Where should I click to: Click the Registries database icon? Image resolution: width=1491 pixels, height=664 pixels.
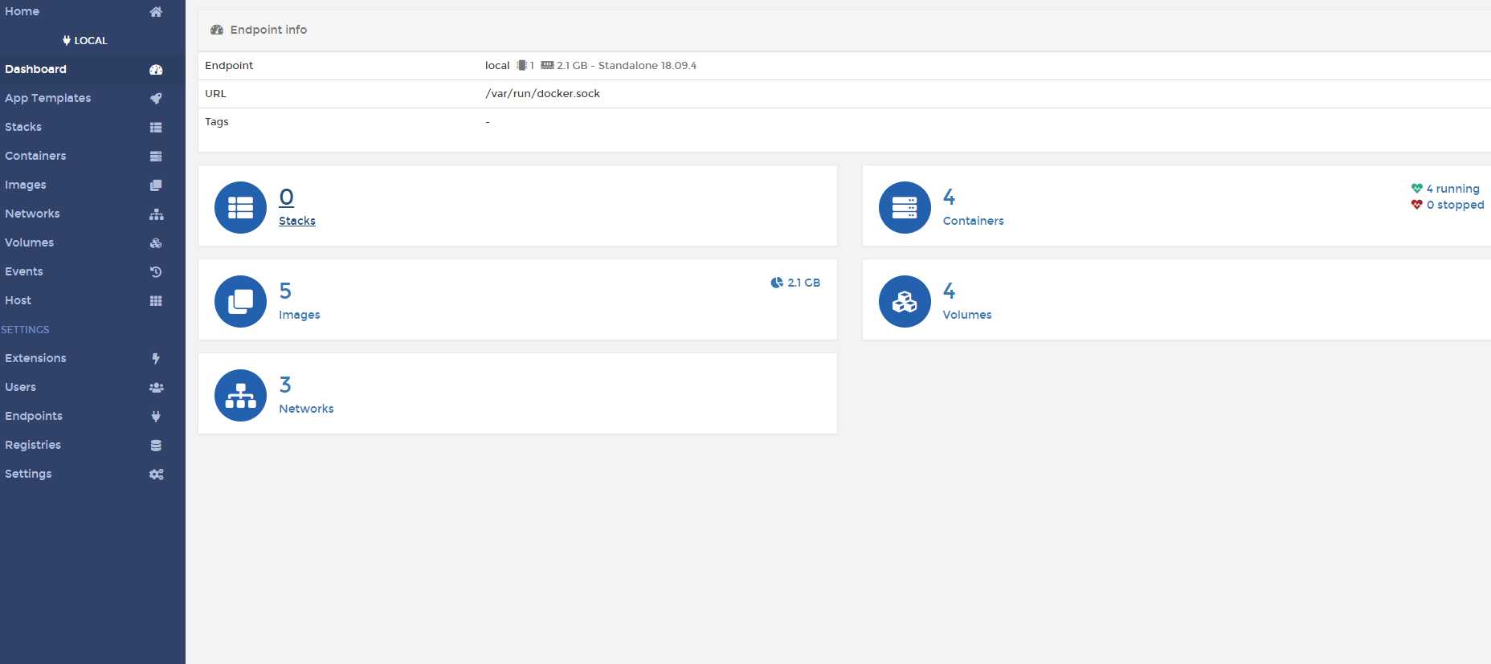156,446
